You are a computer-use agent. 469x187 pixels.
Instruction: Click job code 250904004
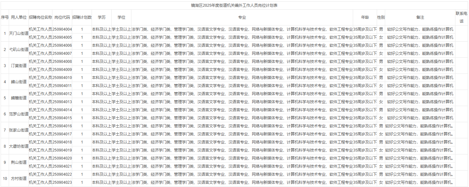coord(62,29)
